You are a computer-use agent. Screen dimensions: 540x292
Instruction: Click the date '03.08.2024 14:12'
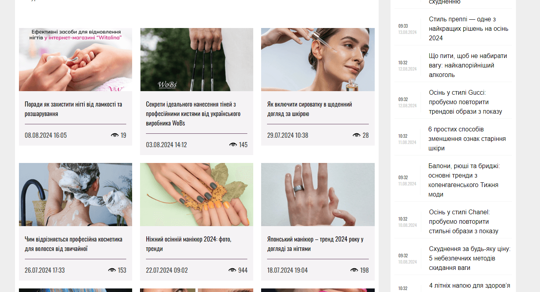pyautogui.click(x=166, y=145)
